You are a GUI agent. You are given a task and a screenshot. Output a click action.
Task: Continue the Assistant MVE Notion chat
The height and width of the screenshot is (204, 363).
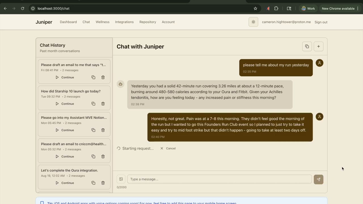[x=65, y=130]
